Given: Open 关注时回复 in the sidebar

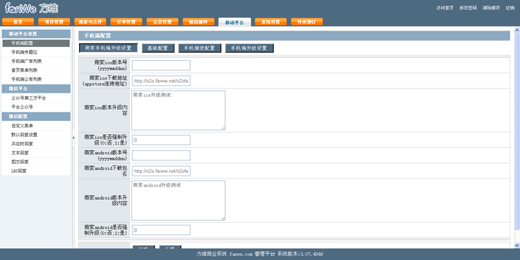Looking at the screenshot, I should (36, 144).
